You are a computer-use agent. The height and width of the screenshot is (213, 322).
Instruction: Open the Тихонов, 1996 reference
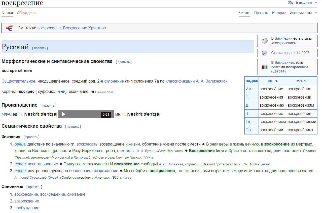pyautogui.click(x=104, y=92)
